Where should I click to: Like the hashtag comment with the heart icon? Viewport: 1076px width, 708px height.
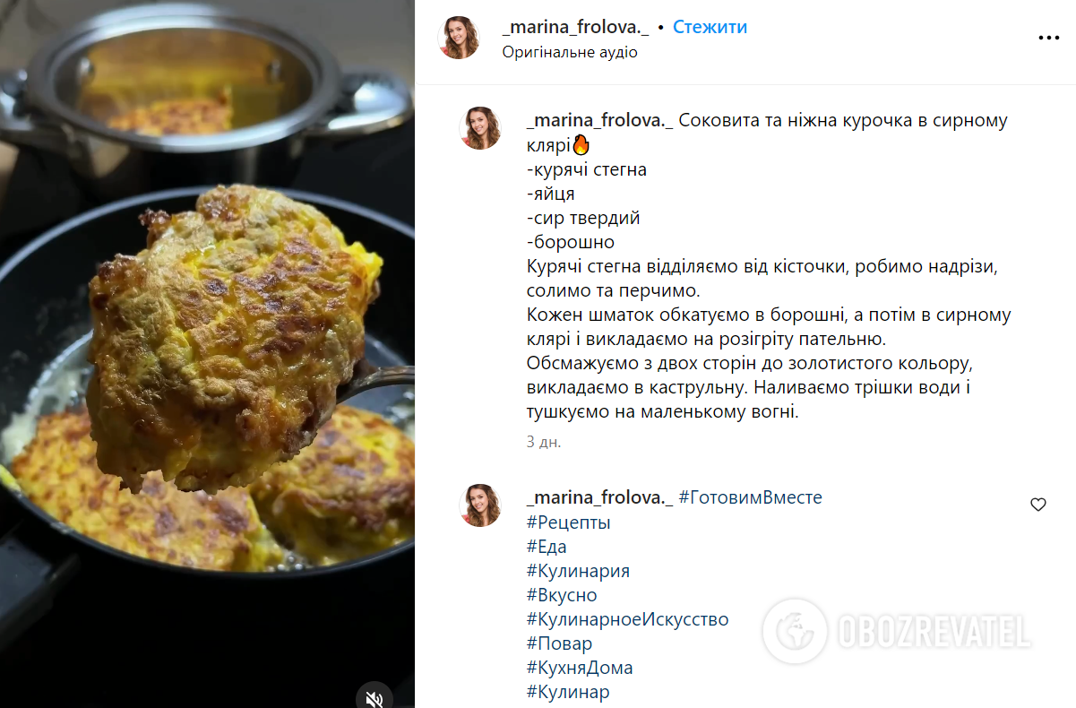(x=1038, y=505)
